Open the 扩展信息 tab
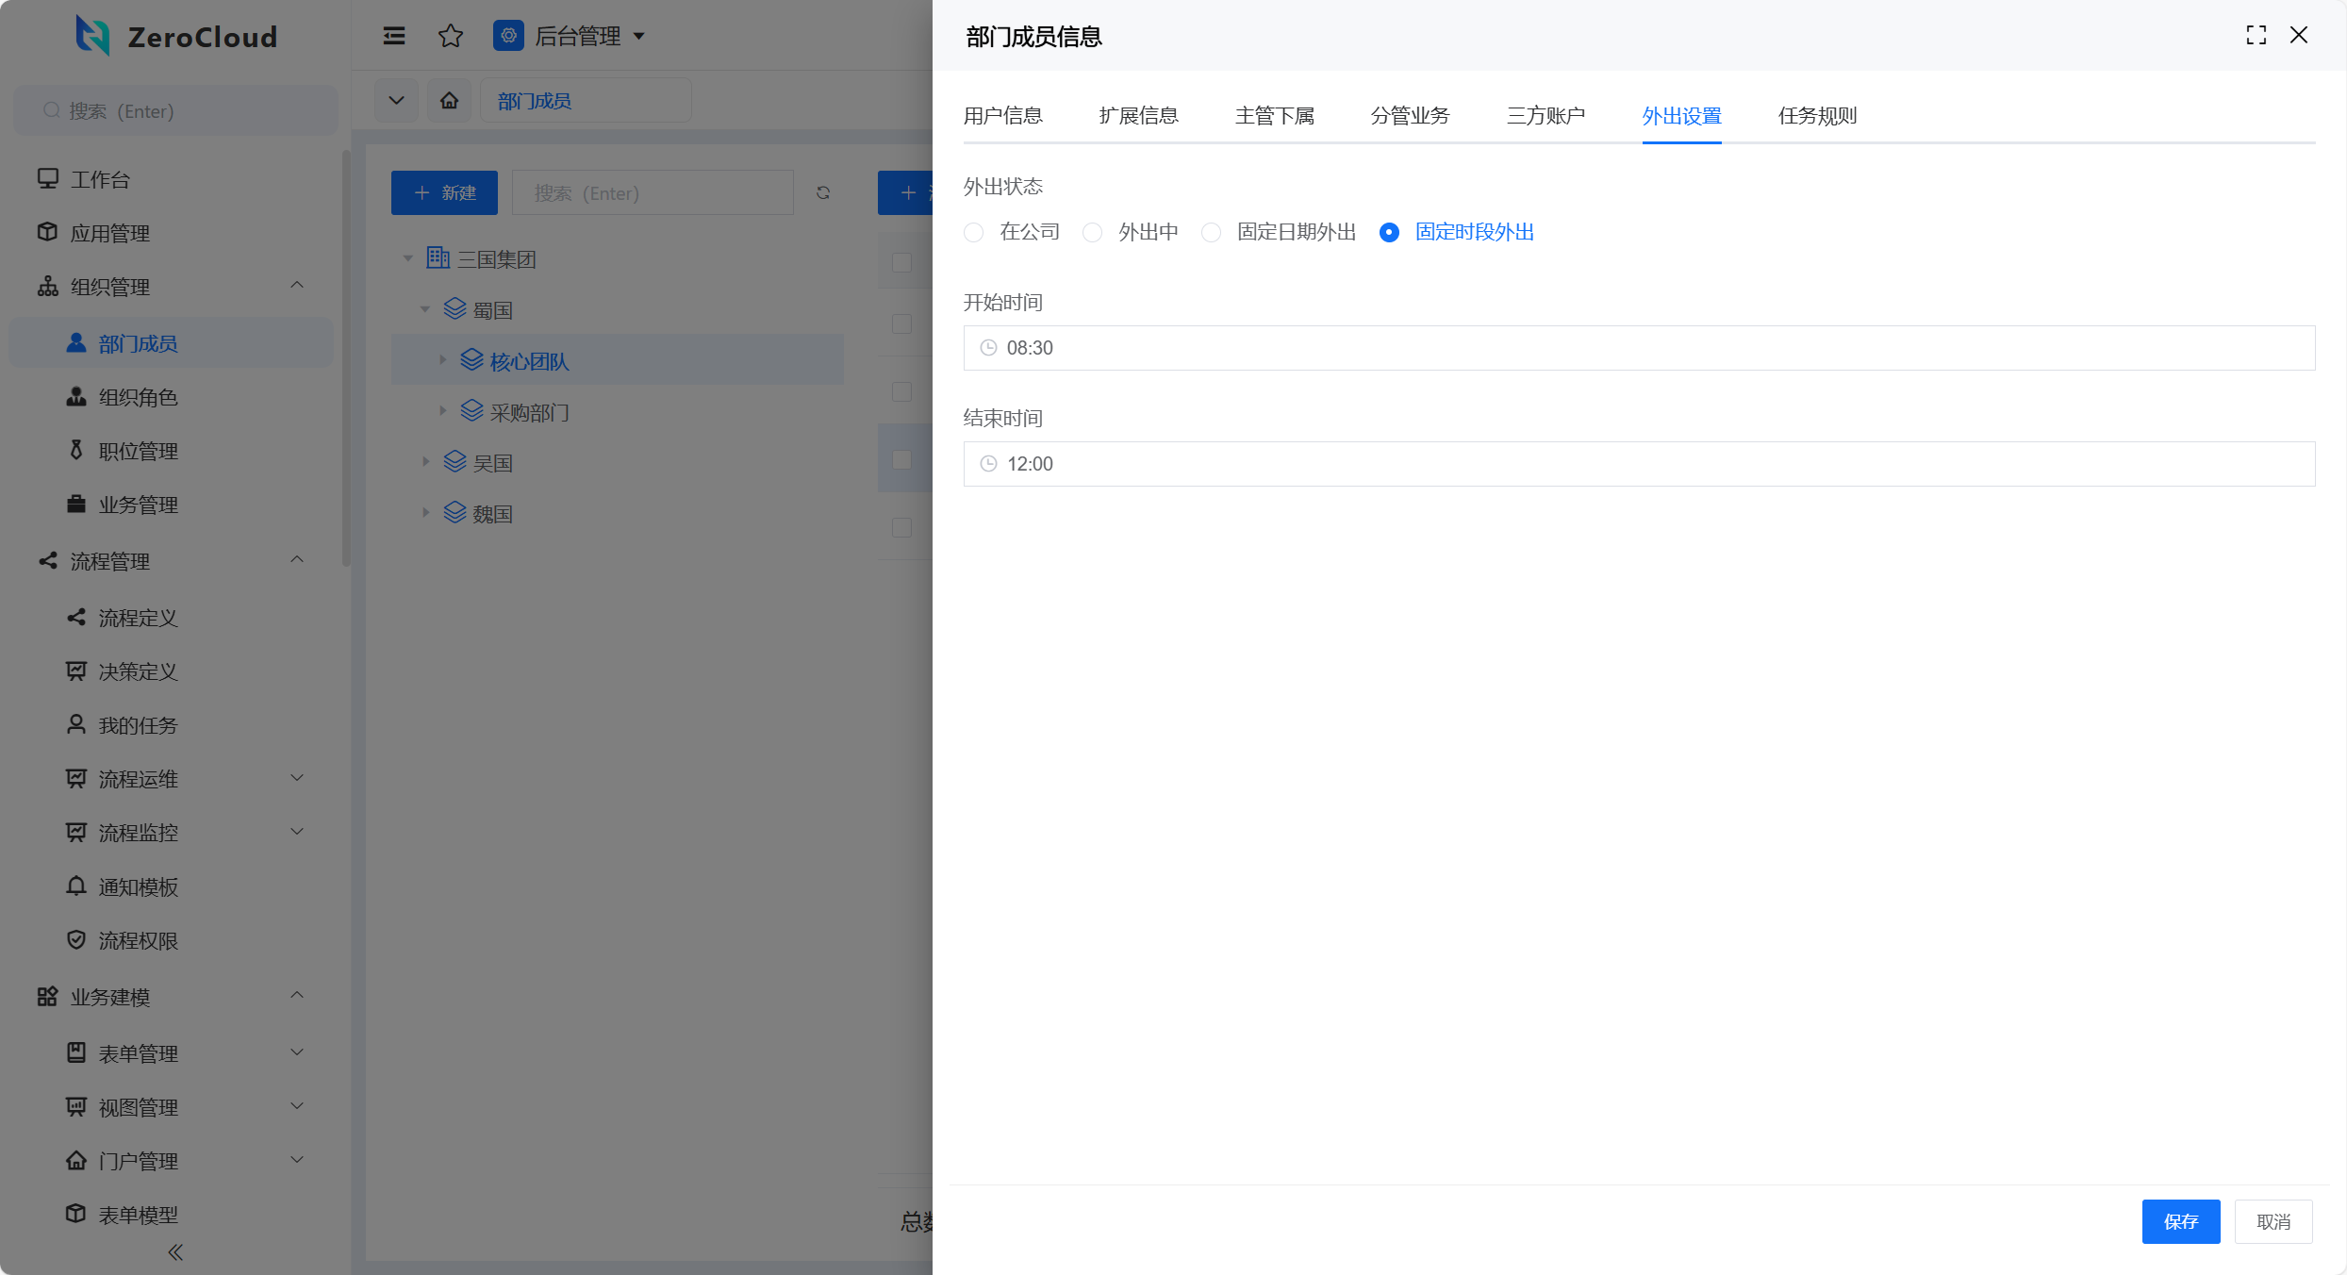2347x1275 pixels. coord(1138,116)
